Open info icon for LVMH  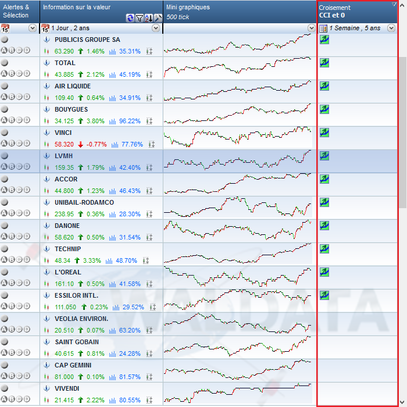[47, 156]
